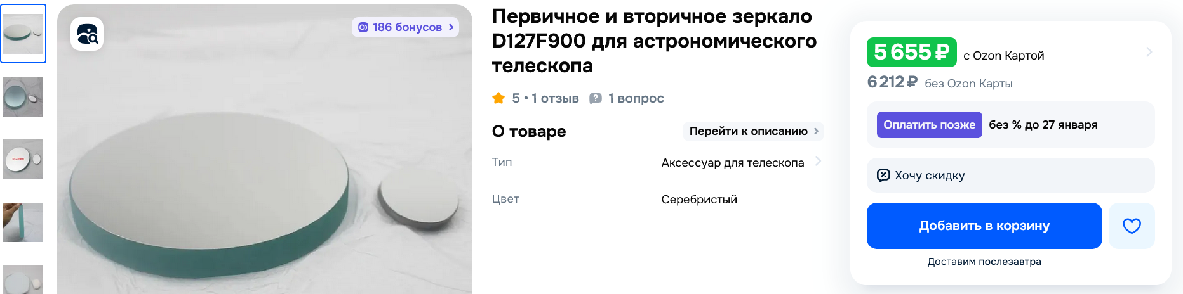1183x294 pixels.
Task: Click the visual search icon on product image
Action: coord(87,34)
